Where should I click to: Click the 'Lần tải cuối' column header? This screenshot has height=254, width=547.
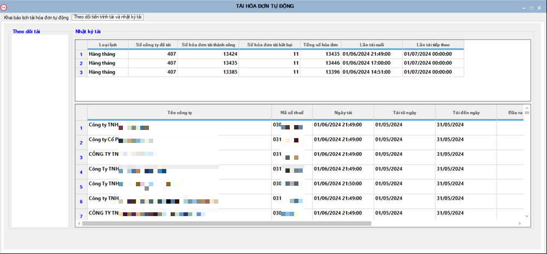tap(372, 44)
